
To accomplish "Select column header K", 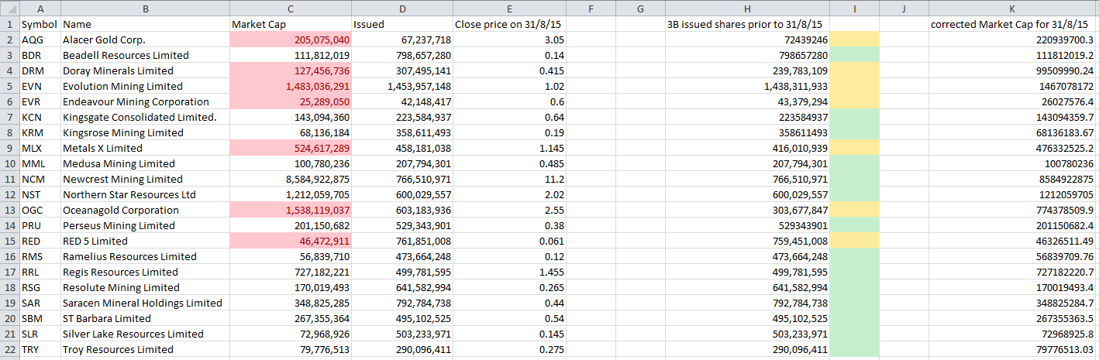I will pos(1014,8).
